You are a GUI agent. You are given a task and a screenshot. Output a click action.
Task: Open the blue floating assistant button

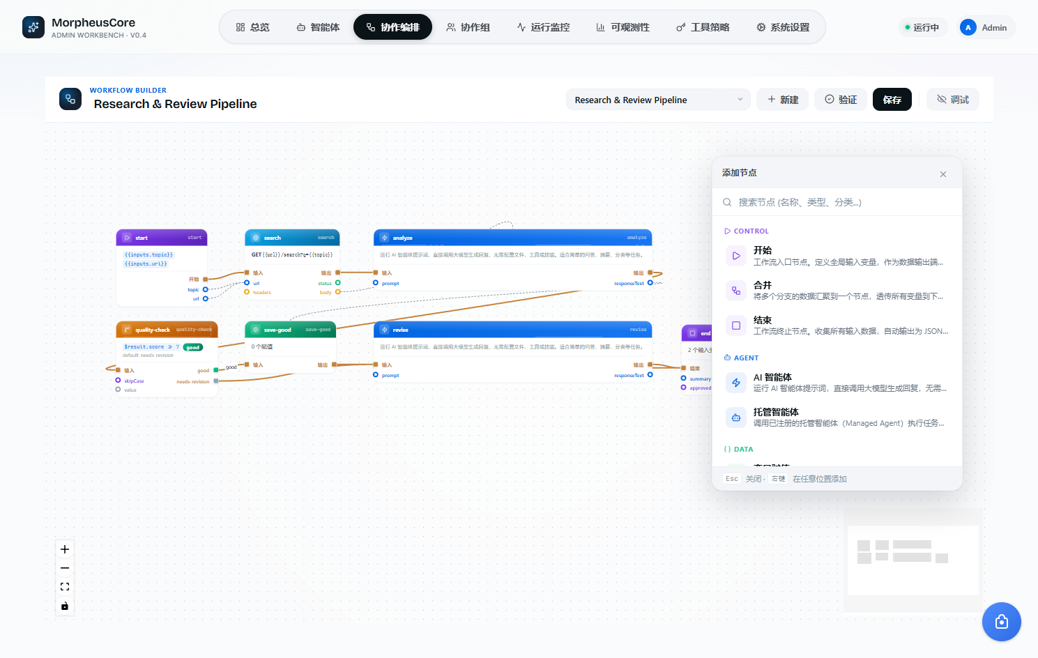(1002, 622)
